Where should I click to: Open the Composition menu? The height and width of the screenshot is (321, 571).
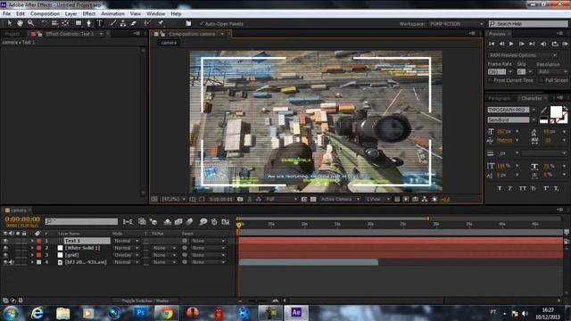pos(45,14)
